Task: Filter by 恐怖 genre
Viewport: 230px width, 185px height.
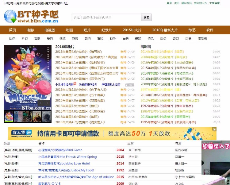Action: point(75,38)
